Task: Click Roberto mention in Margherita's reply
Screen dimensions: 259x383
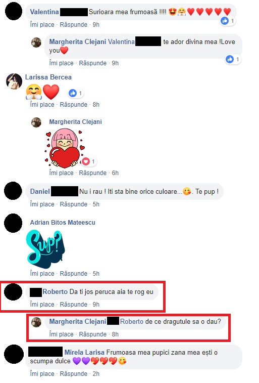Action: point(132,321)
